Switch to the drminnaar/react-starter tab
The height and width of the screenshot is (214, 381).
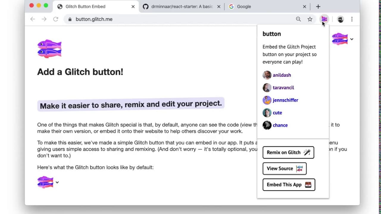click(x=182, y=7)
